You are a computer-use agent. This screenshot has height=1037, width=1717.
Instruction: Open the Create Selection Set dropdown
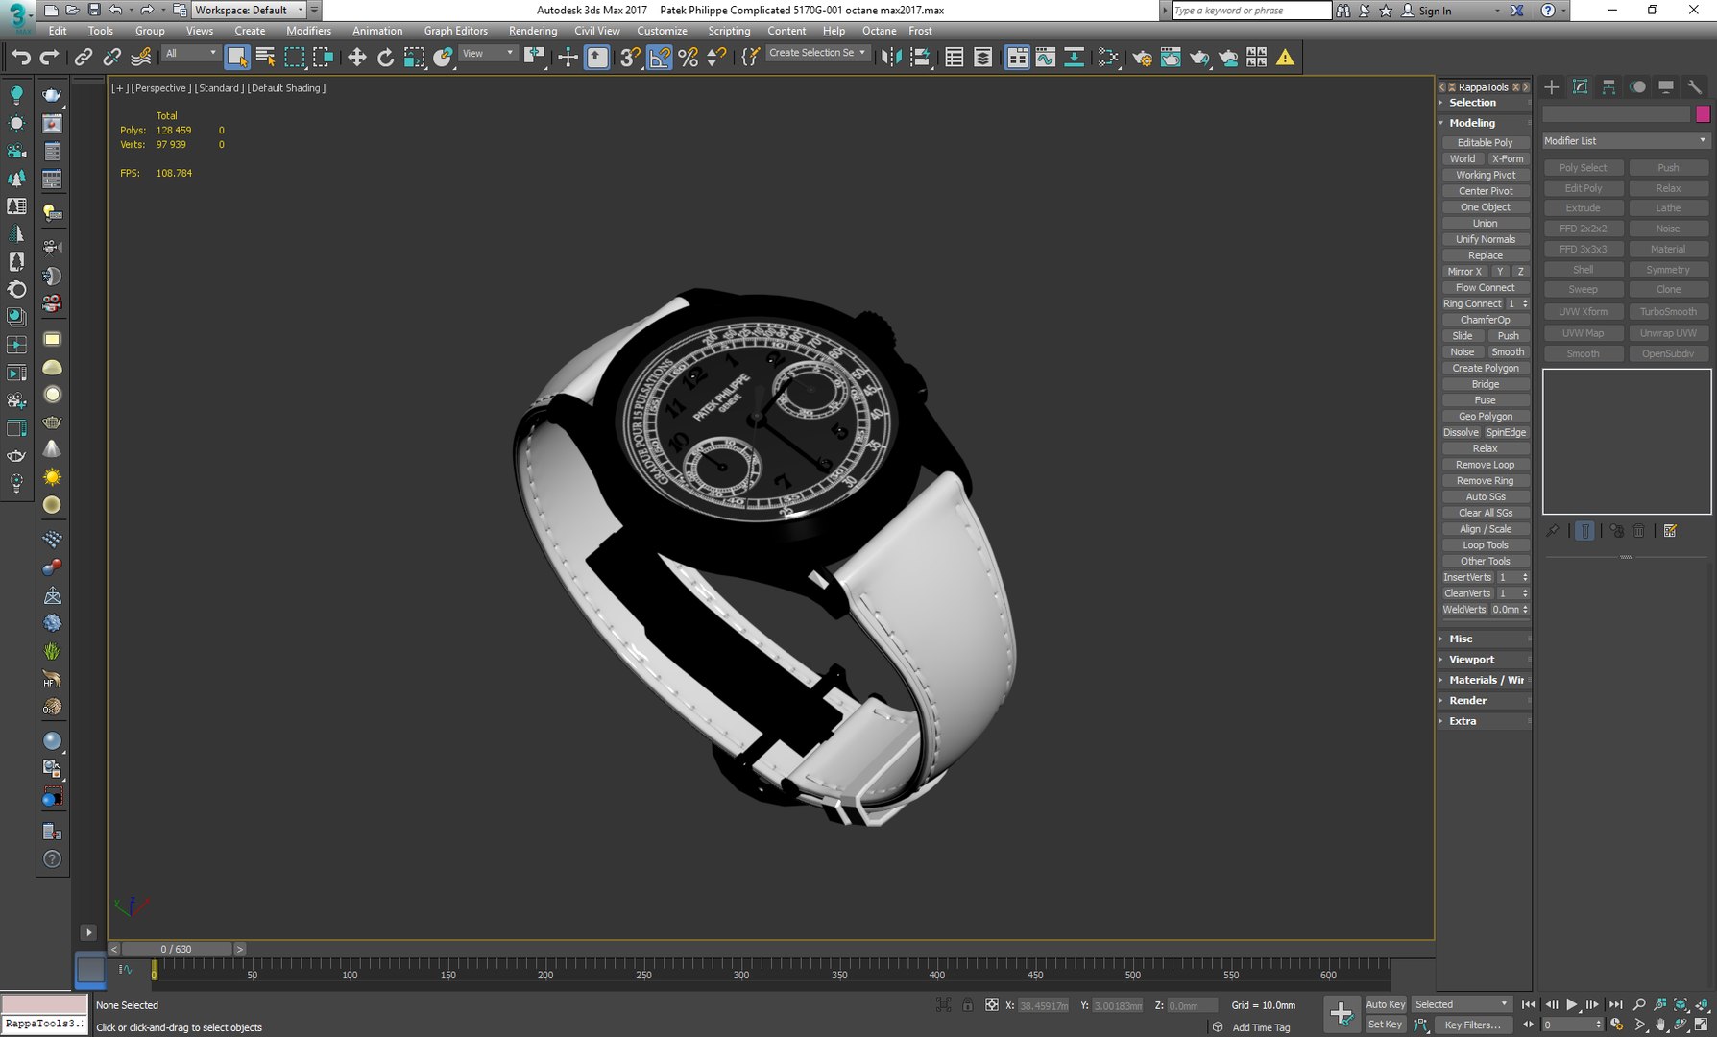click(x=817, y=53)
